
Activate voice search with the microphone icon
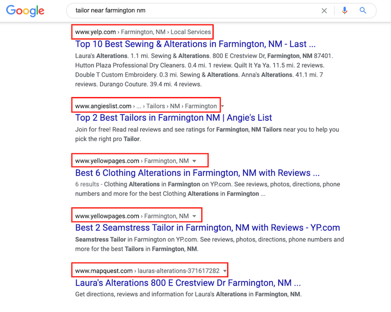coord(345,10)
